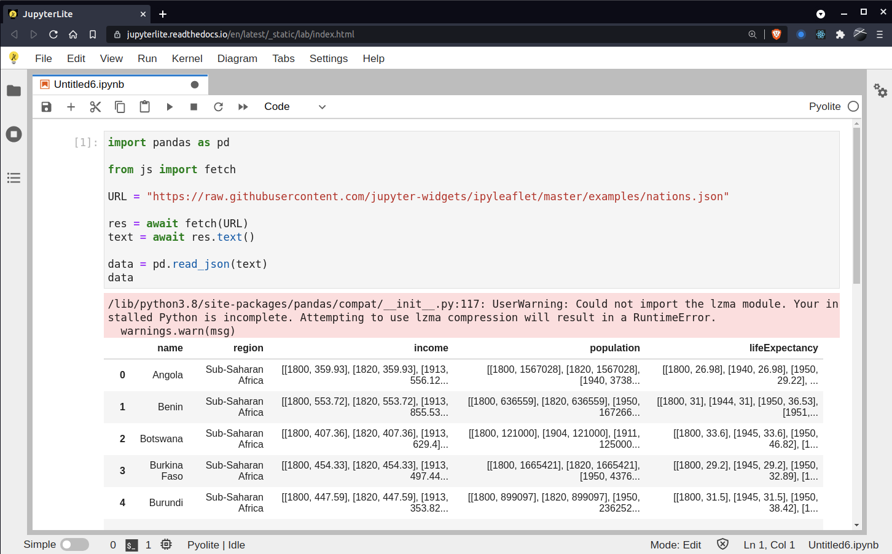The height and width of the screenshot is (554, 892).
Task: Cut the selected cells
Action: pos(95,106)
